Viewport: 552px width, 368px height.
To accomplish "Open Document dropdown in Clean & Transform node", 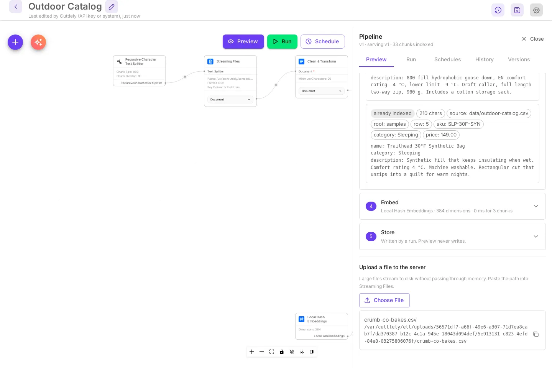I will 322,91.
